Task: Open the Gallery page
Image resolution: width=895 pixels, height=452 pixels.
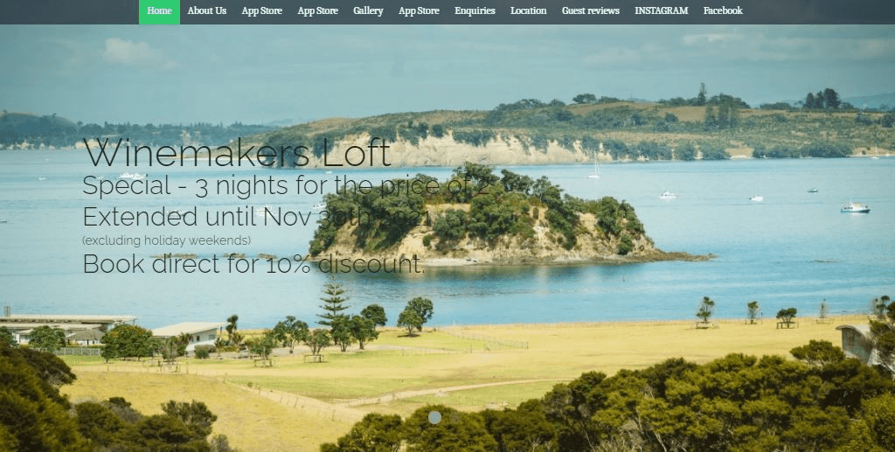Action: click(x=368, y=10)
